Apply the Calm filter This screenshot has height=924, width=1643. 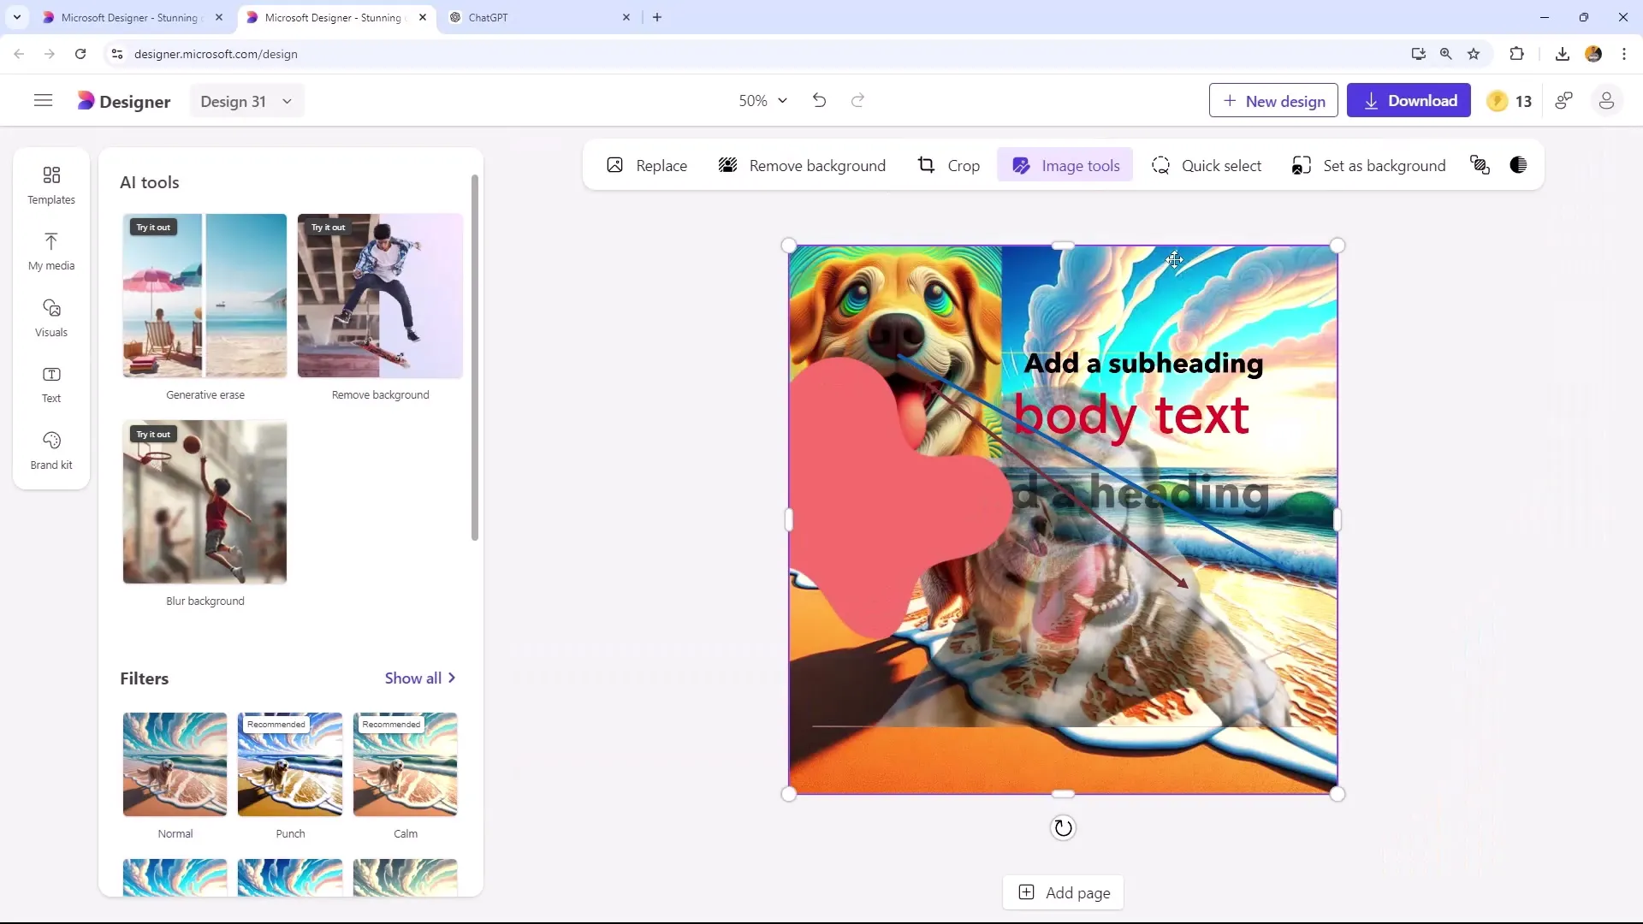click(x=406, y=764)
